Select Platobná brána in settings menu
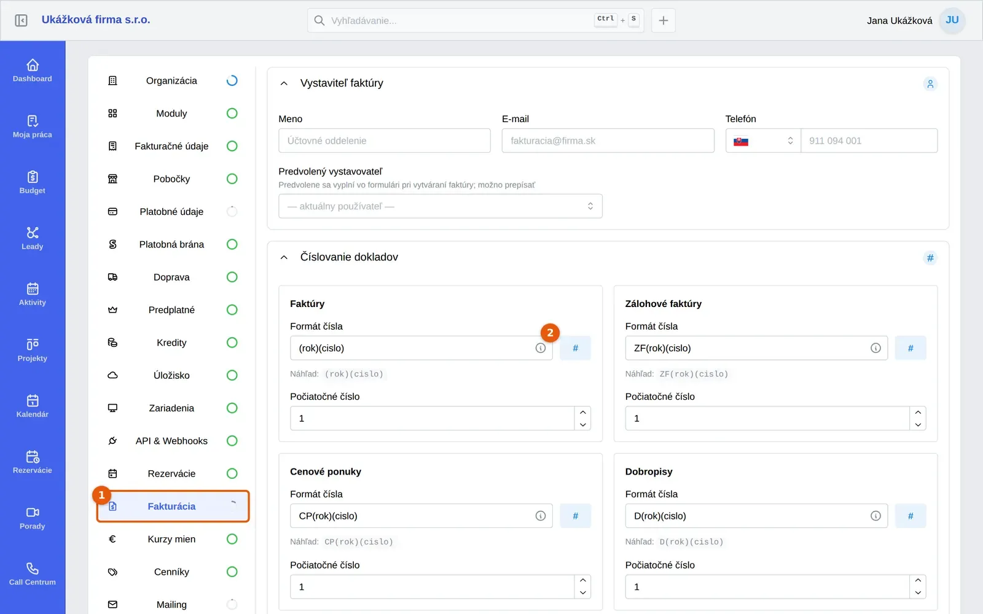 [172, 244]
